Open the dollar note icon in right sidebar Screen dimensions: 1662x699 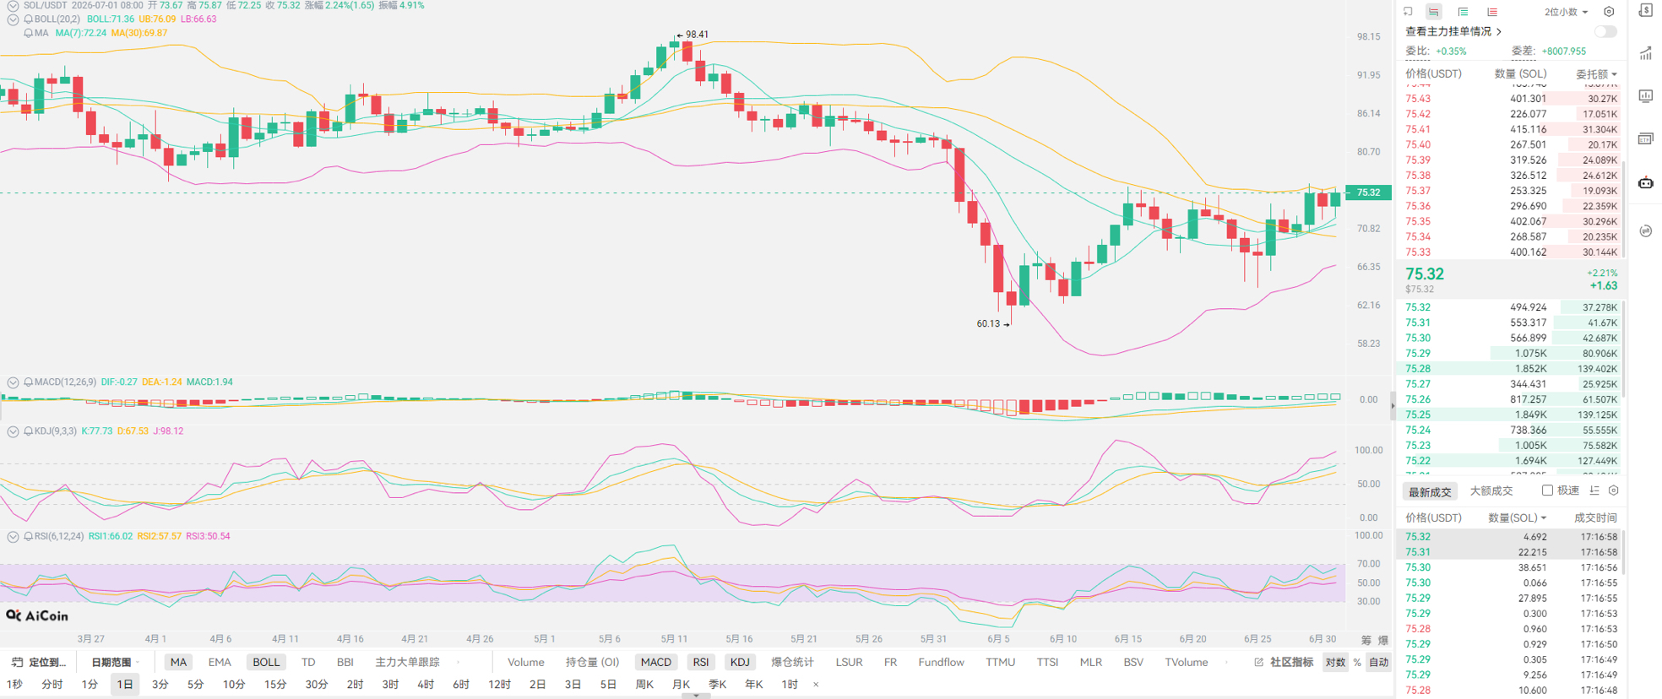(1646, 10)
